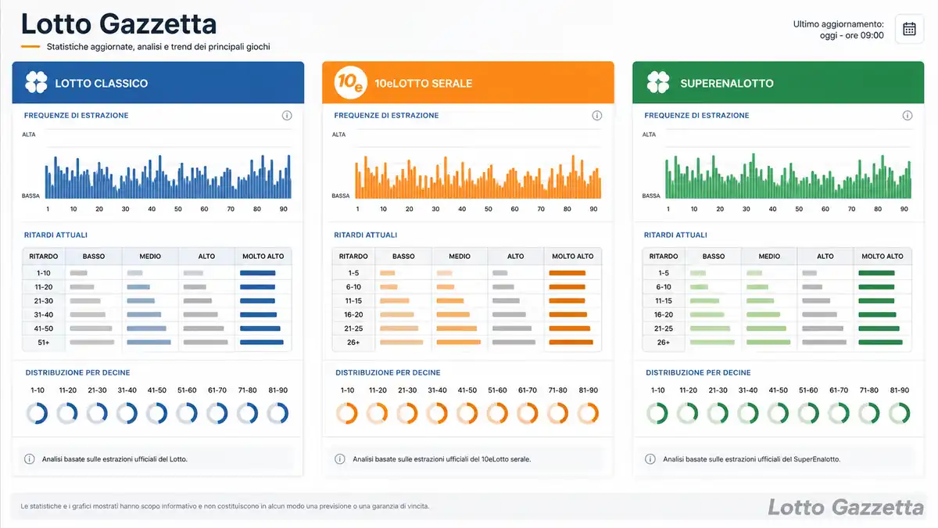This screenshot has width=938, height=528.
Task: Click the 10e logo in the orange header
Action: [349, 83]
